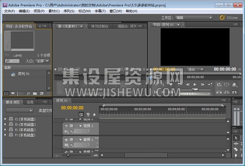Open the 素材(C) menu
This screenshot has height=166, width=245.
tap(54, 11)
